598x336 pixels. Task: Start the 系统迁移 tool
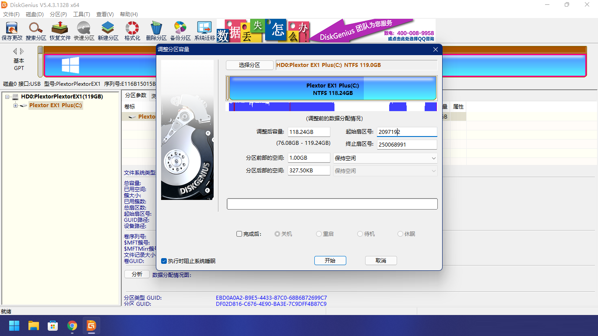pyautogui.click(x=204, y=31)
